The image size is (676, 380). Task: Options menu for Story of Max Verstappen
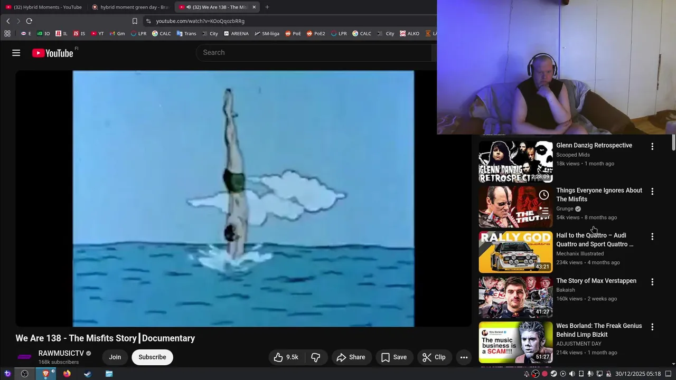pyautogui.click(x=652, y=282)
